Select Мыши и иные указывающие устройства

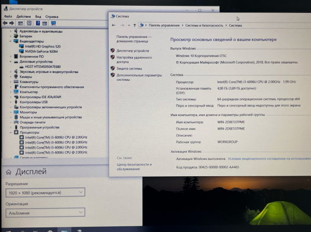click(x=51, y=117)
